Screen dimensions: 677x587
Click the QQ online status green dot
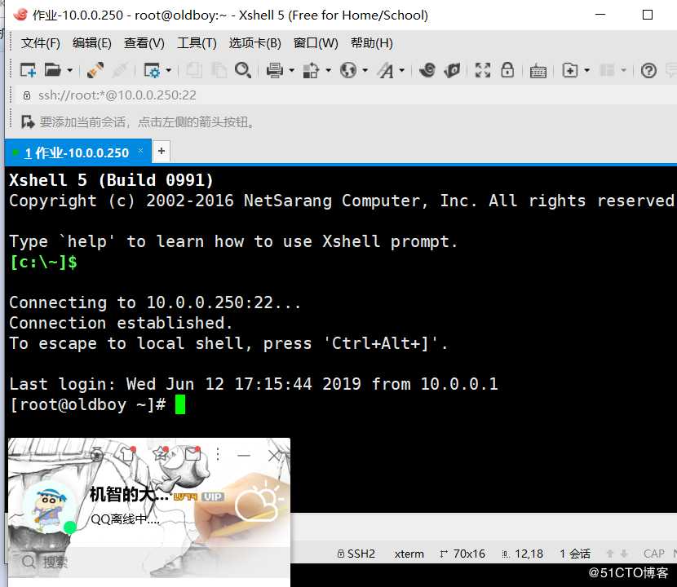70,527
